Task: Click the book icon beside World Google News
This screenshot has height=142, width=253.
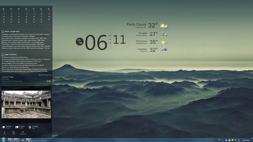Action: [x=3, y=32]
